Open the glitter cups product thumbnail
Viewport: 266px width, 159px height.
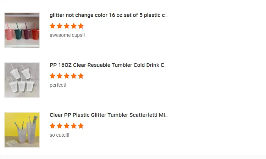(x=22, y=30)
